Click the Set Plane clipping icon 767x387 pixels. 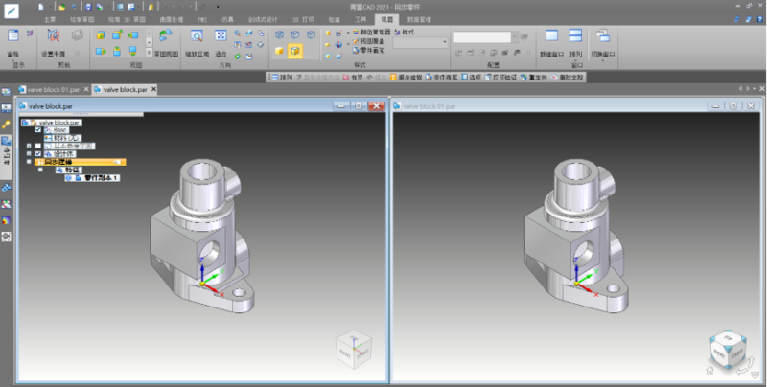point(52,37)
